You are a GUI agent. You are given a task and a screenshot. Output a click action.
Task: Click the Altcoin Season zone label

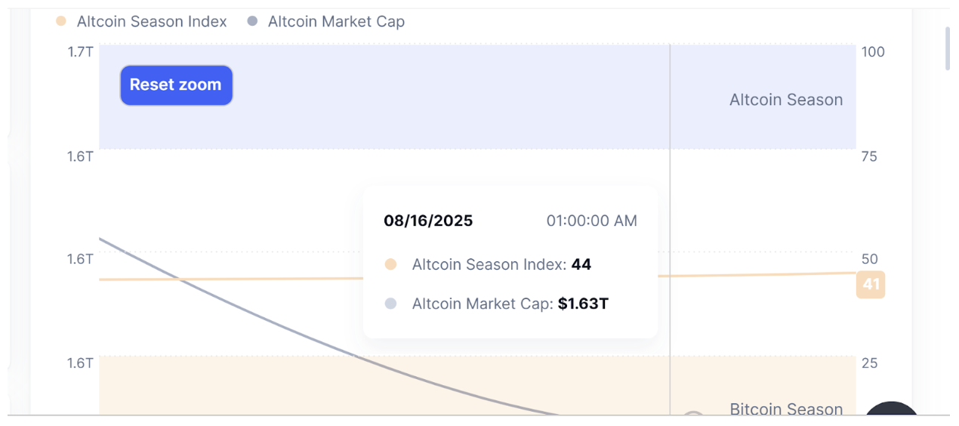tap(785, 100)
